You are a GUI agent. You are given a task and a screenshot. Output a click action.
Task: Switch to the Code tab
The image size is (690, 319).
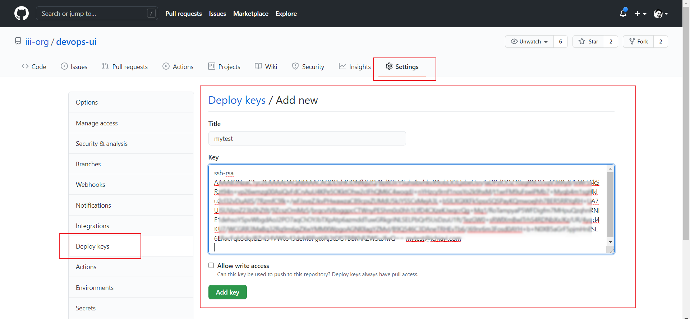34,66
